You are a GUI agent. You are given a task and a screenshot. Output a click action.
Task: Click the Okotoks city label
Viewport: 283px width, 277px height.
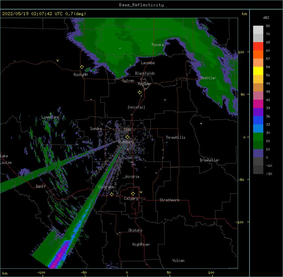(x=135, y=230)
